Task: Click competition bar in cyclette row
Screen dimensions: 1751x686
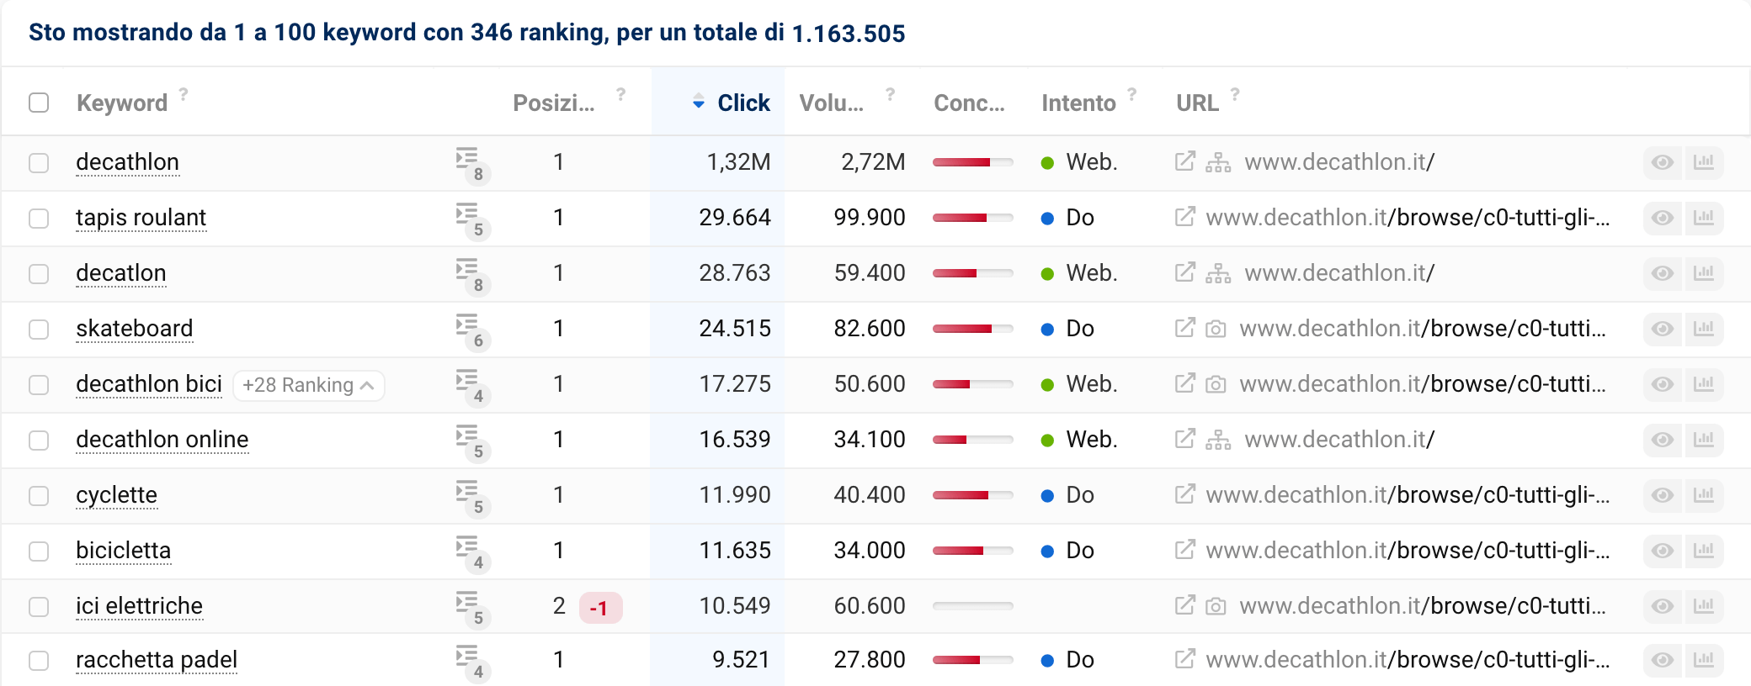Action: [972, 495]
